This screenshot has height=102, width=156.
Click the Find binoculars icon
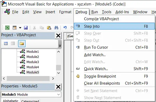pyautogui.click(x=56, y=28)
